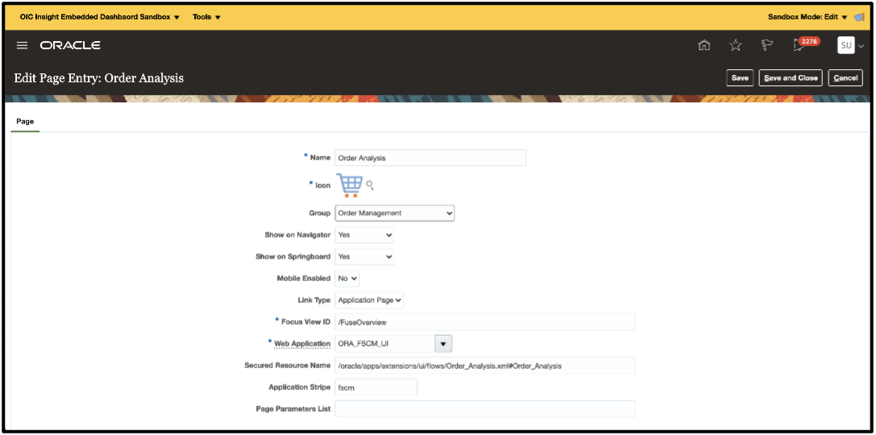Go to Home via house icon
Viewport: 876px width, 435px height.
(x=704, y=45)
